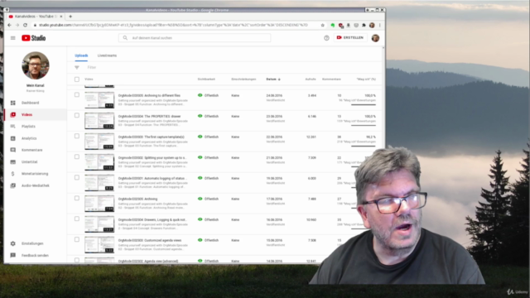The image size is (530, 298).
Task: Open the help question-mark icon
Action: pos(326,38)
